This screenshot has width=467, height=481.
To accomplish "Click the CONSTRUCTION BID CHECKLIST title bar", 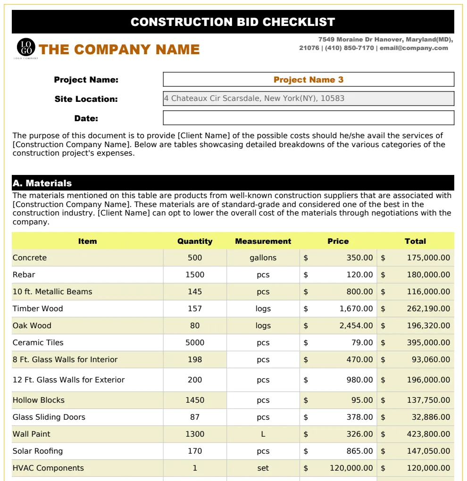I will (x=233, y=22).
